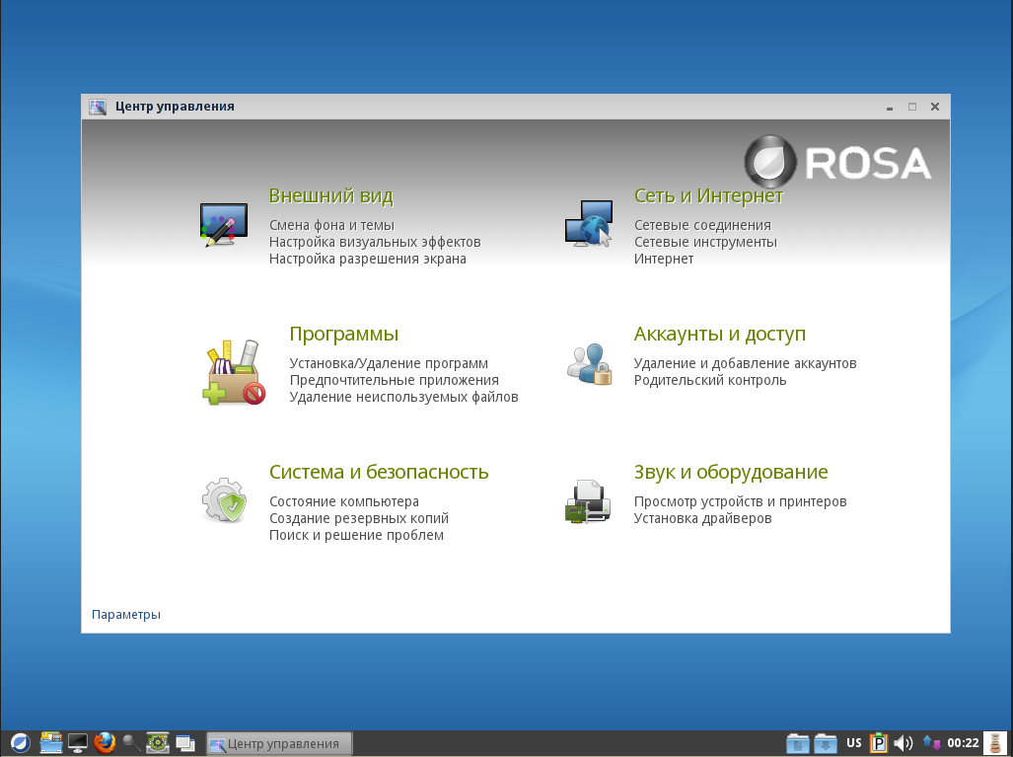
Task: Click the Сеть и Интернет globe icon
Action: click(588, 224)
